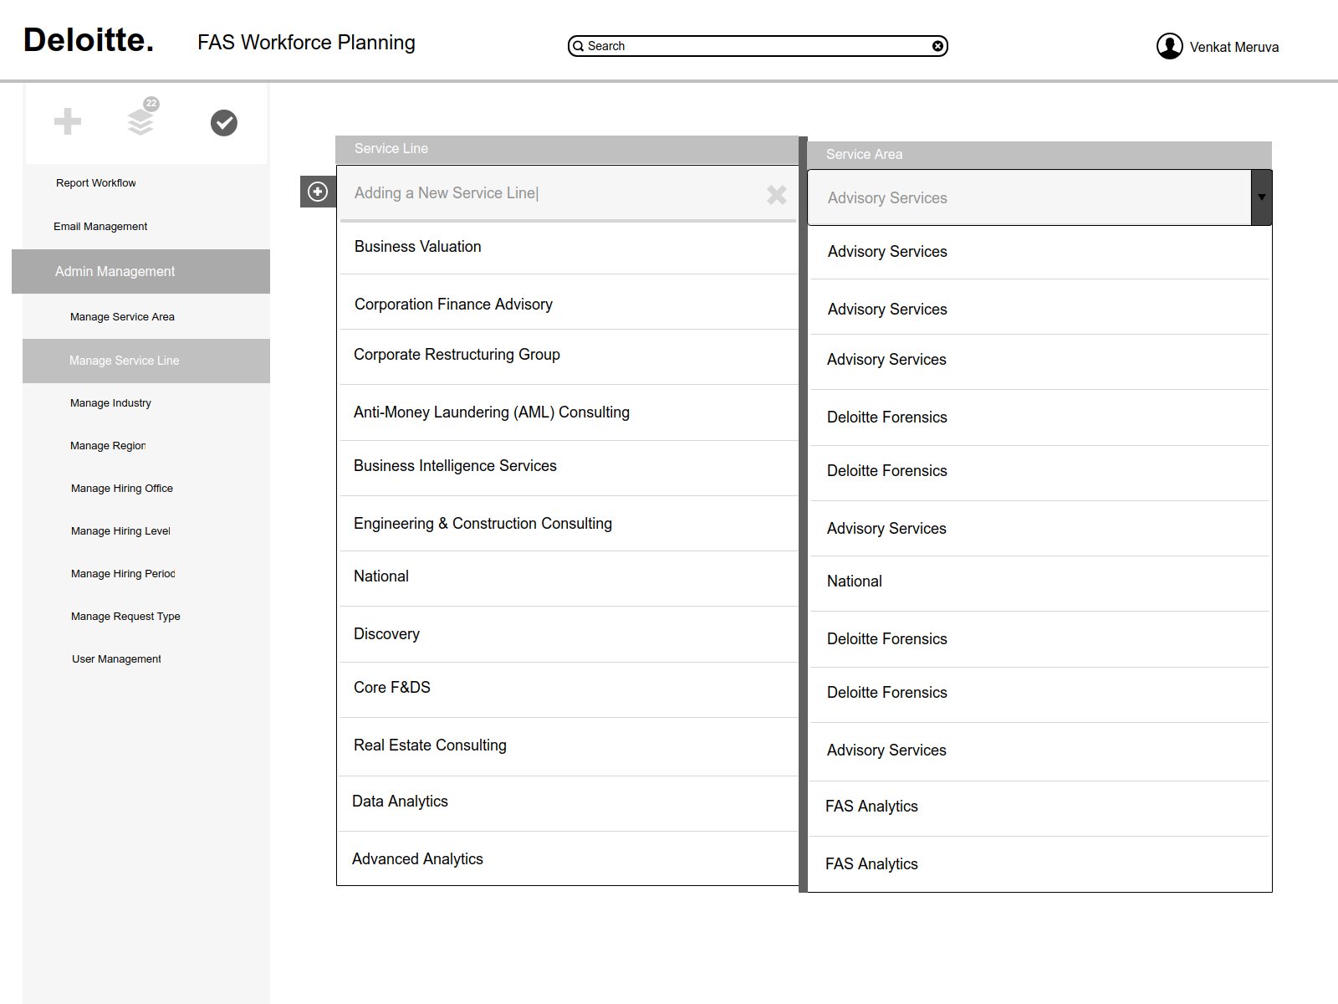Image resolution: width=1338 pixels, height=1004 pixels.
Task: Click Deloitte Forensics beside AML Consulting
Action: point(887,417)
